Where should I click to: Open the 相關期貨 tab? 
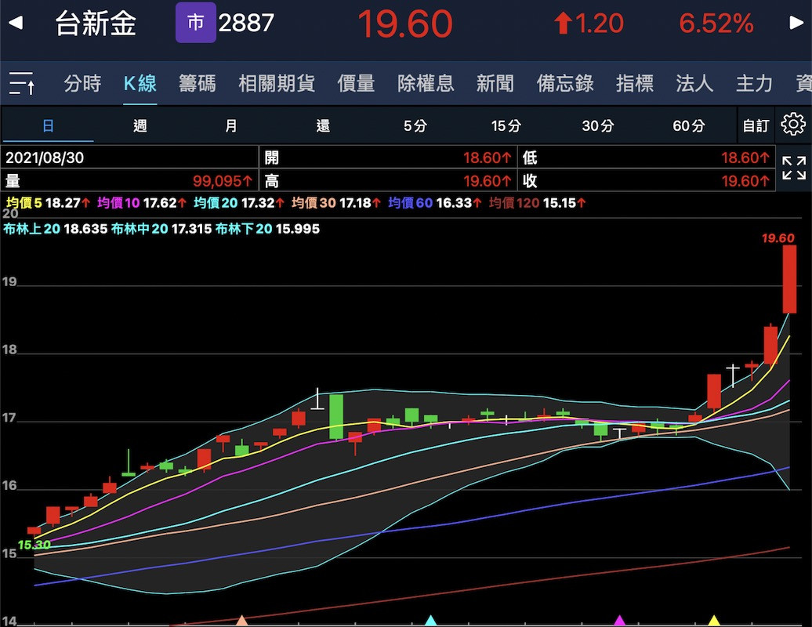click(277, 83)
